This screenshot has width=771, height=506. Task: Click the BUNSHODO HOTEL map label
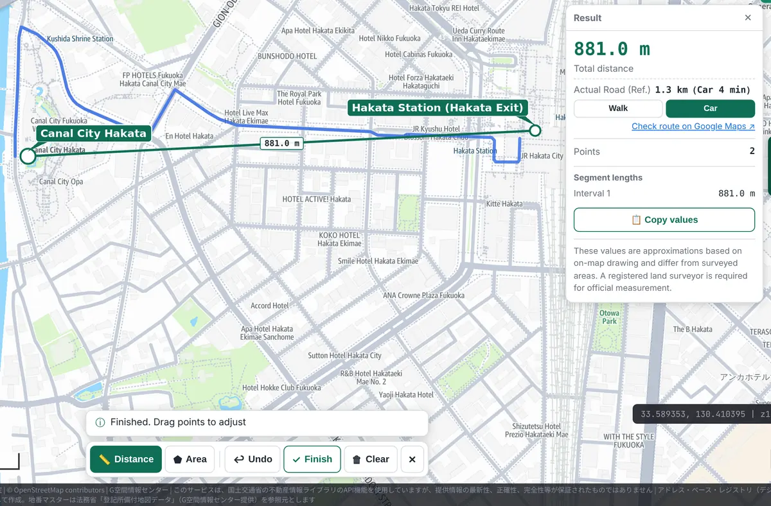pyautogui.click(x=287, y=57)
